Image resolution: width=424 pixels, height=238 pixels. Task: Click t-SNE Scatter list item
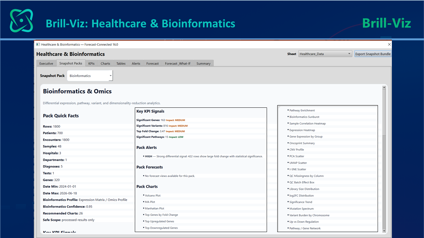(298, 169)
